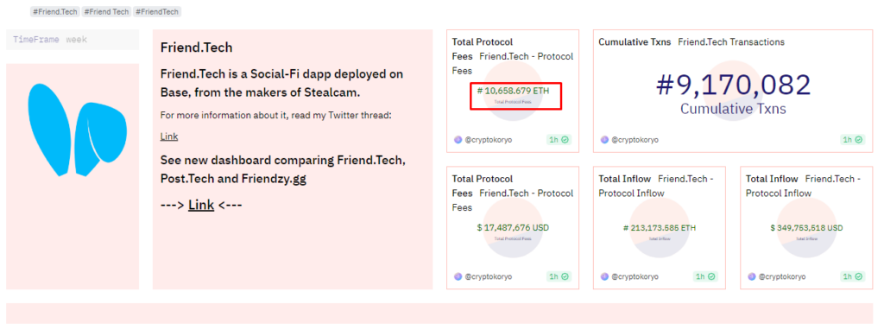This screenshot has height=336, width=884.
Task: Click Total Protocol Fees title on ETH card
Action: pos(482,49)
